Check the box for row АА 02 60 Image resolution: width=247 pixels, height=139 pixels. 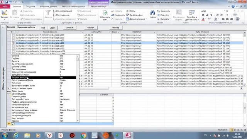pos(13,35)
